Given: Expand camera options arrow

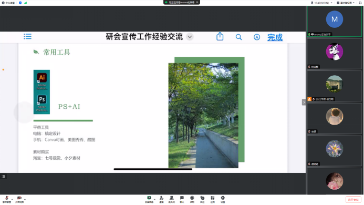Looking at the screenshot, I should pos(25,199).
